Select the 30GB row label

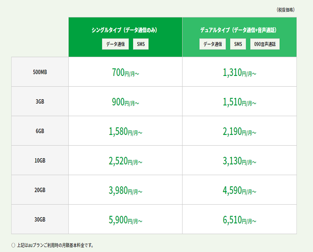tap(40, 219)
